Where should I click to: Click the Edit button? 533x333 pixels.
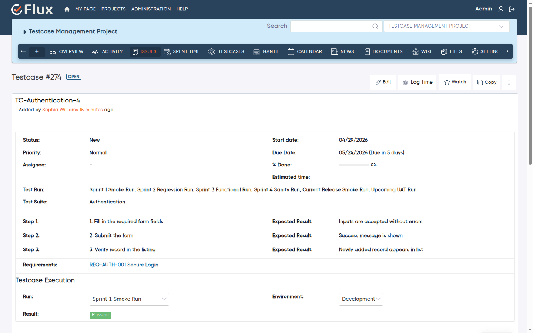(383, 82)
